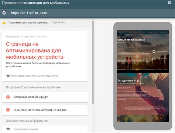Click «Опыт моей жизни» heading in preview

(131, 40)
